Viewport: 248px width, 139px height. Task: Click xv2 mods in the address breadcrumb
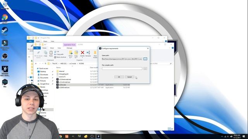73,63
